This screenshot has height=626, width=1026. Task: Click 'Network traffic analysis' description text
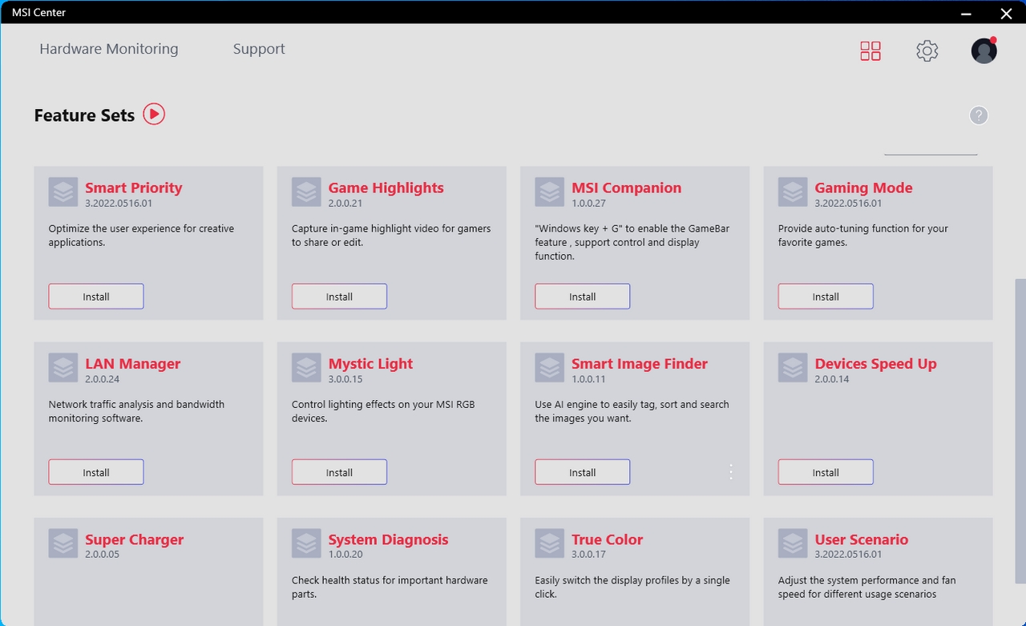(x=136, y=411)
